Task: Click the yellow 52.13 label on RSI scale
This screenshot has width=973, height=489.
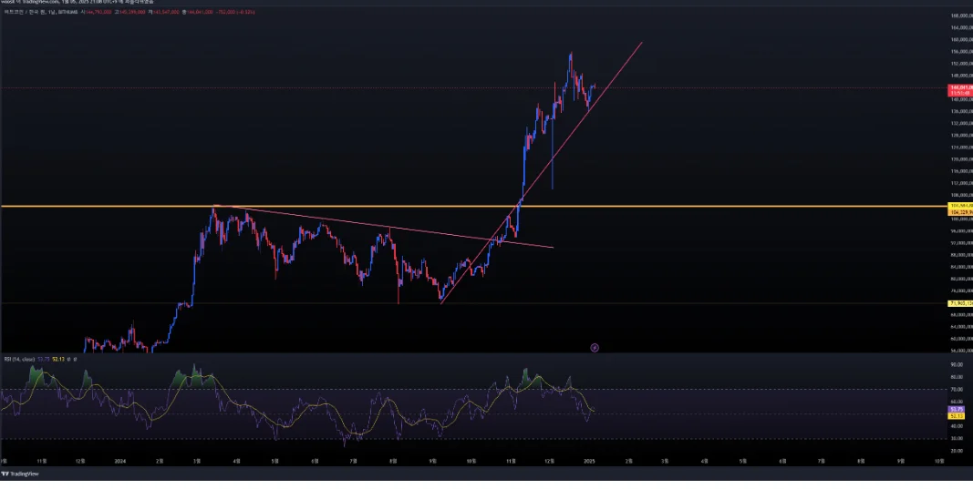Action: coord(957,416)
